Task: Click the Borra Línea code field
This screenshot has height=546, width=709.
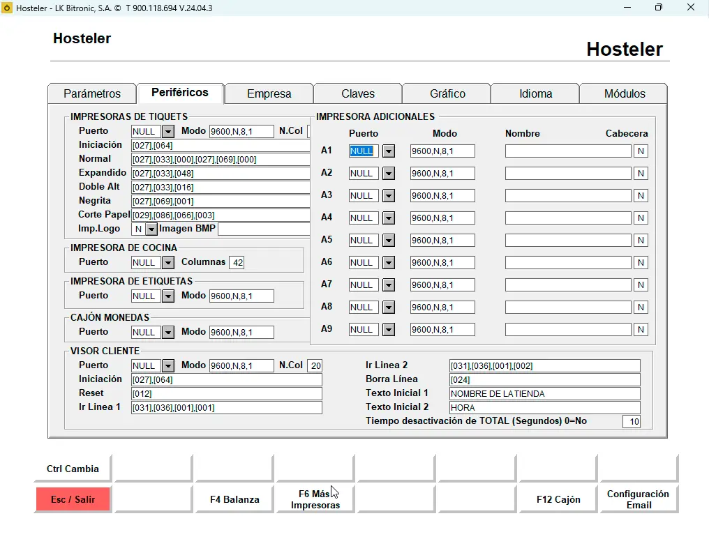Action: [x=545, y=379]
